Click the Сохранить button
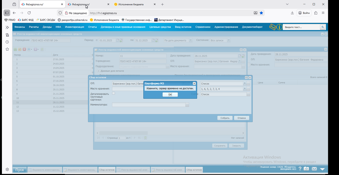Viewport: 339px width, 175px height. [220, 146]
